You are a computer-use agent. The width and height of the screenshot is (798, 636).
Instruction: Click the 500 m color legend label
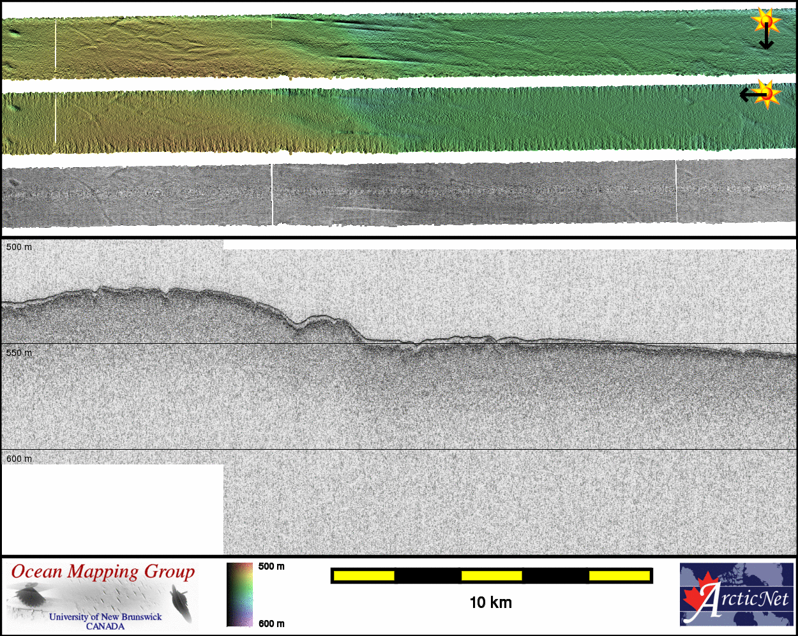(271, 566)
